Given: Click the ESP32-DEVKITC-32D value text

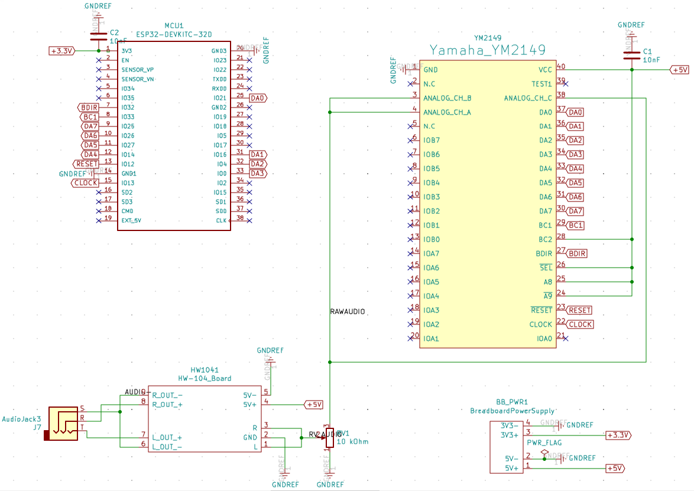Looking at the screenshot, I should coord(174,34).
